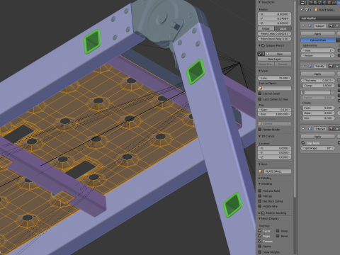Open the properties editor type selector

coord(303,3)
